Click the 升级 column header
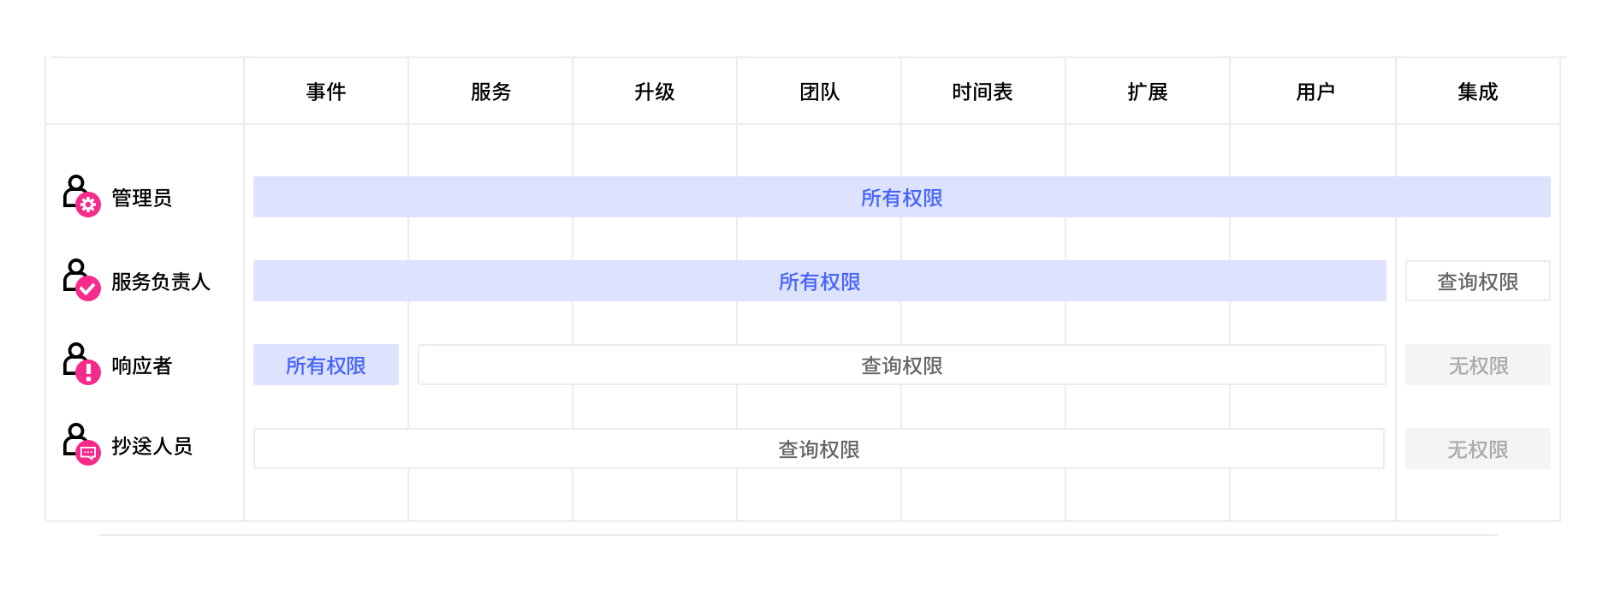 (x=655, y=92)
